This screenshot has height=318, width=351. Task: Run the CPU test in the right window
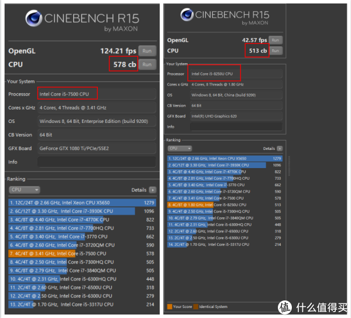coord(276,50)
